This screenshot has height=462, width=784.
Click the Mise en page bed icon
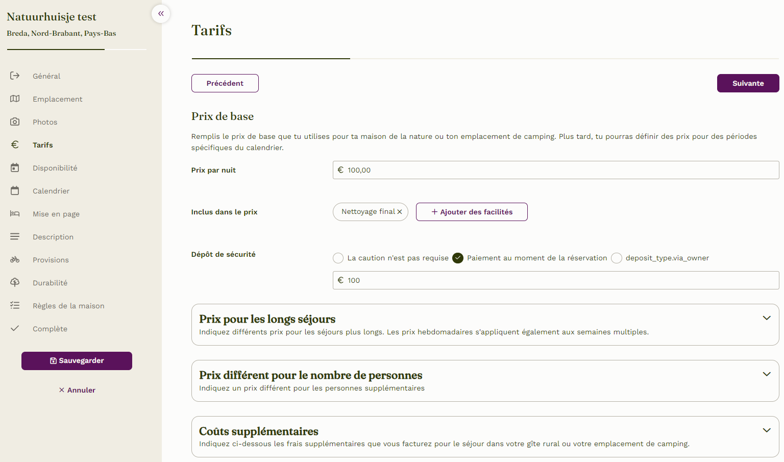click(x=15, y=213)
